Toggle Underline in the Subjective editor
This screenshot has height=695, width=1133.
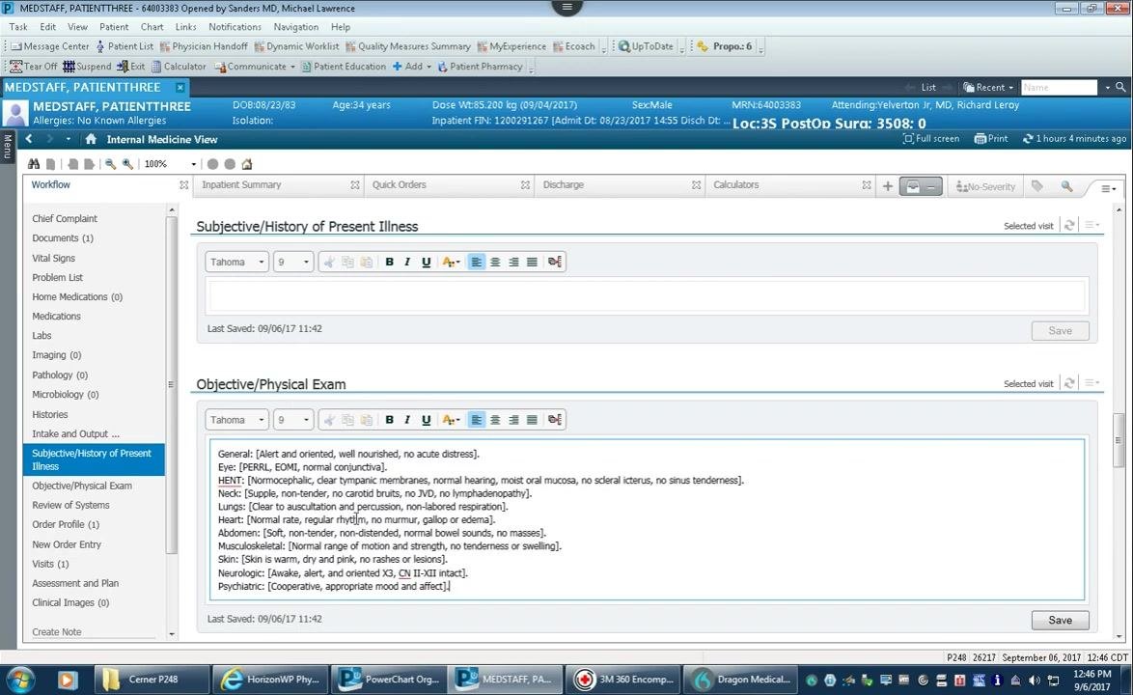coord(426,262)
